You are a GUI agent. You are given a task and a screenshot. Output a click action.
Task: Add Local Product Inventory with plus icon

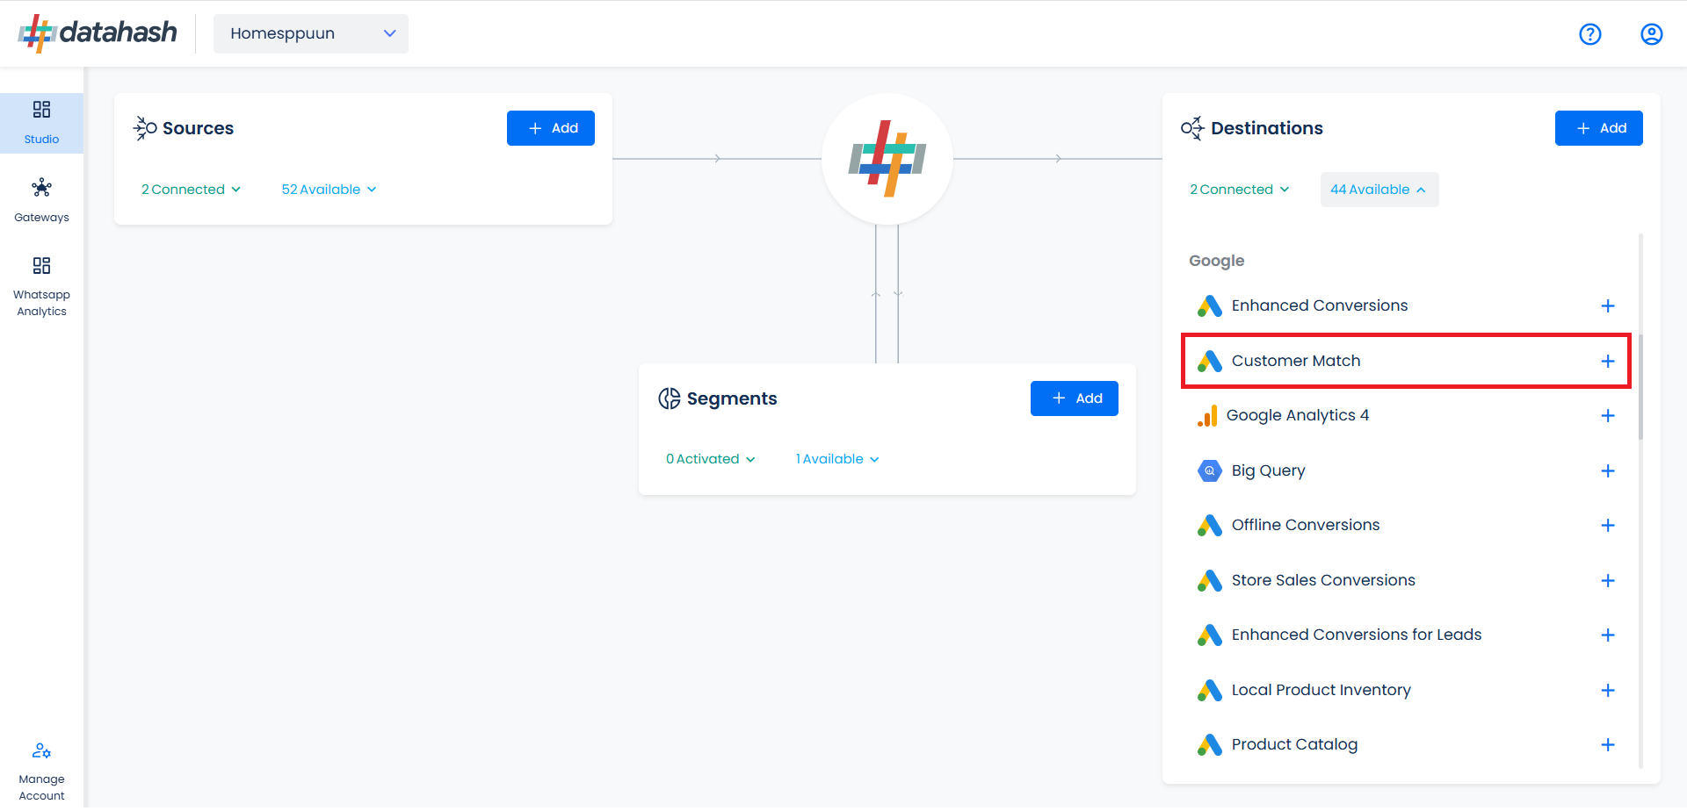(x=1608, y=690)
